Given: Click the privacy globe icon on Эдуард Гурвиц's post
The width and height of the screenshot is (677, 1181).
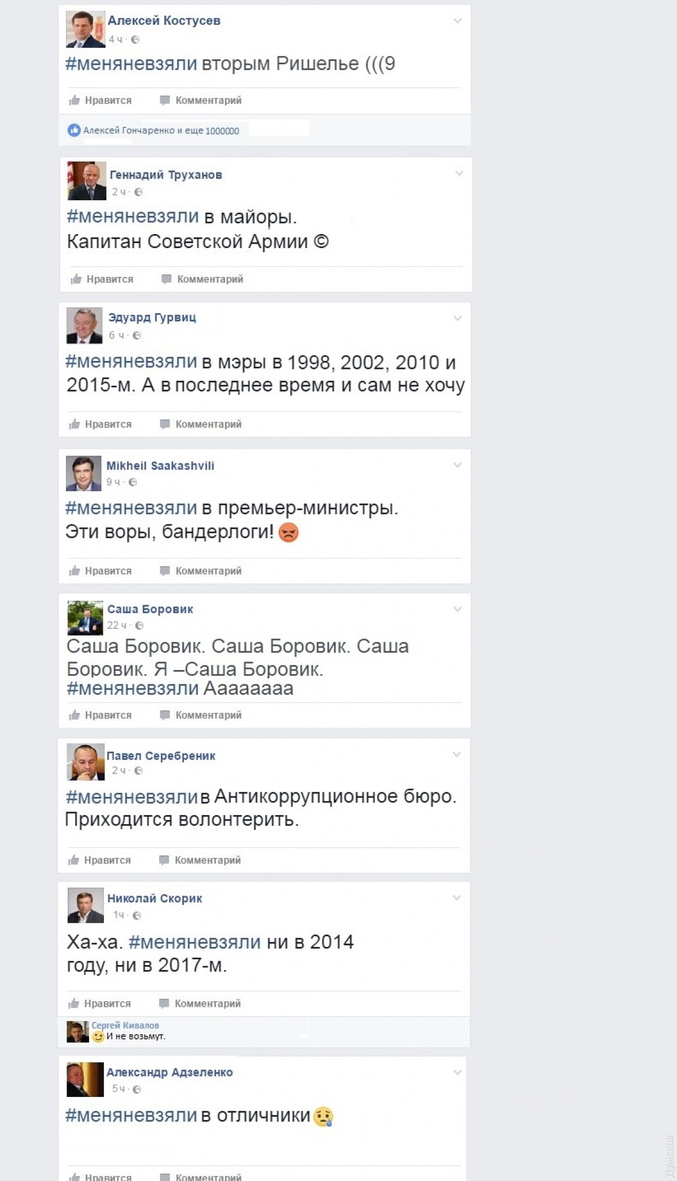Looking at the screenshot, I should [x=136, y=336].
